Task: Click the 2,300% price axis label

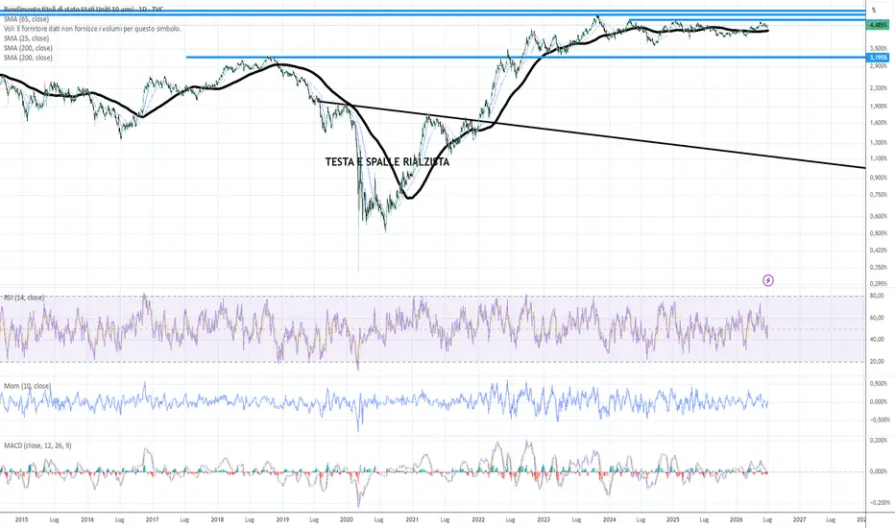Action: (879, 88)
